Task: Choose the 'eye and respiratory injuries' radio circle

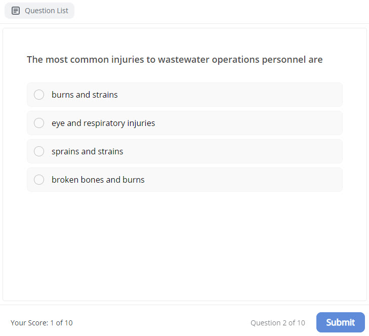Action: tap(39, 123)
